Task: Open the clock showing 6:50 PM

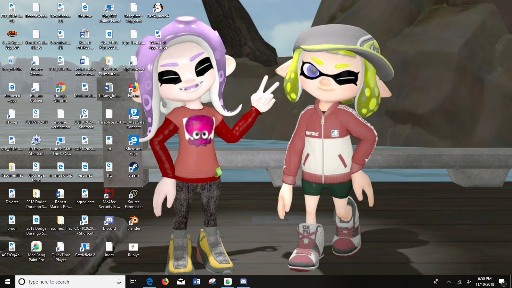Action: [x=485, y=282]
